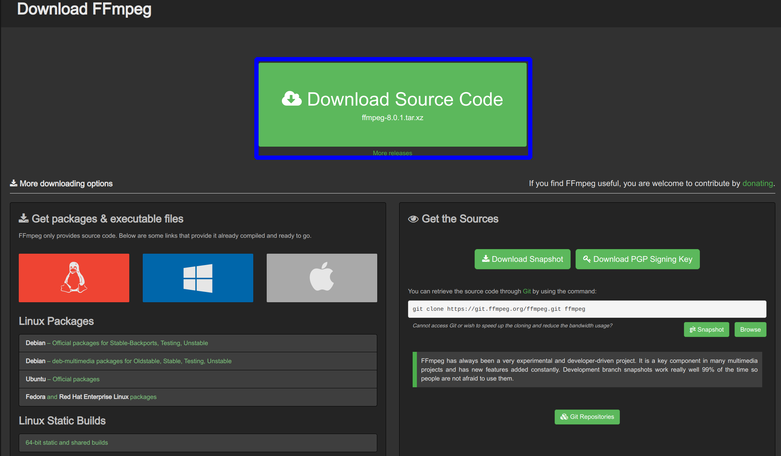Click the Download Source Code button

click(x=404, y=100)
